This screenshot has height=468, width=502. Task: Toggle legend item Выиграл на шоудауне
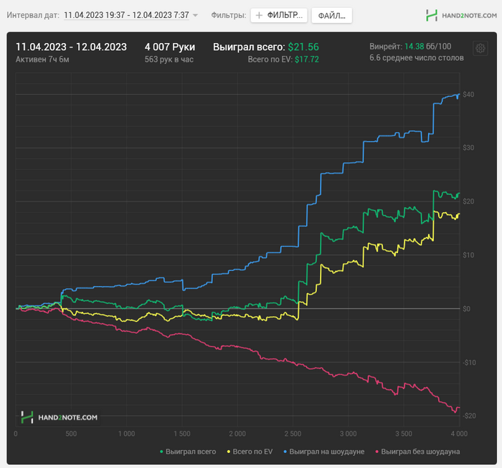click(324, 452)
